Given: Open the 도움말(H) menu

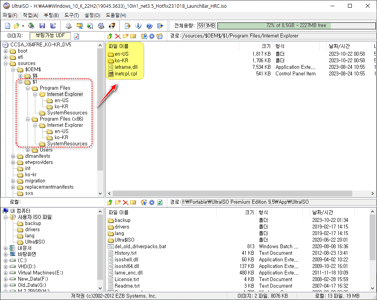Looking at the screenshot, I should pyautogui.click(x=116, y=15).
